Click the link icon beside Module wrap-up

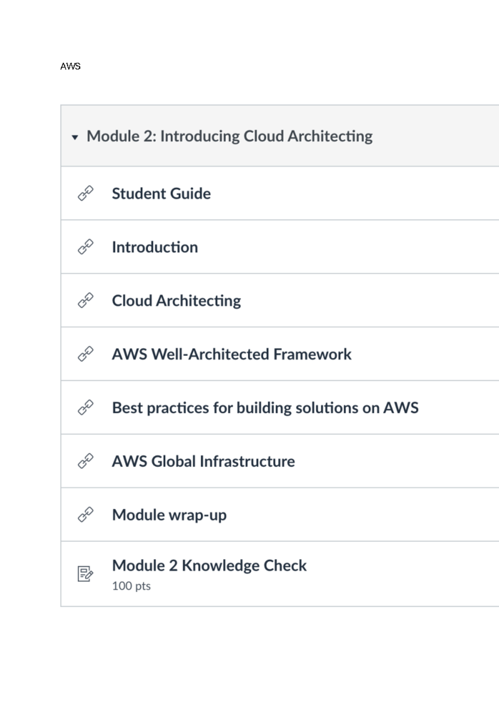[86, 515]
